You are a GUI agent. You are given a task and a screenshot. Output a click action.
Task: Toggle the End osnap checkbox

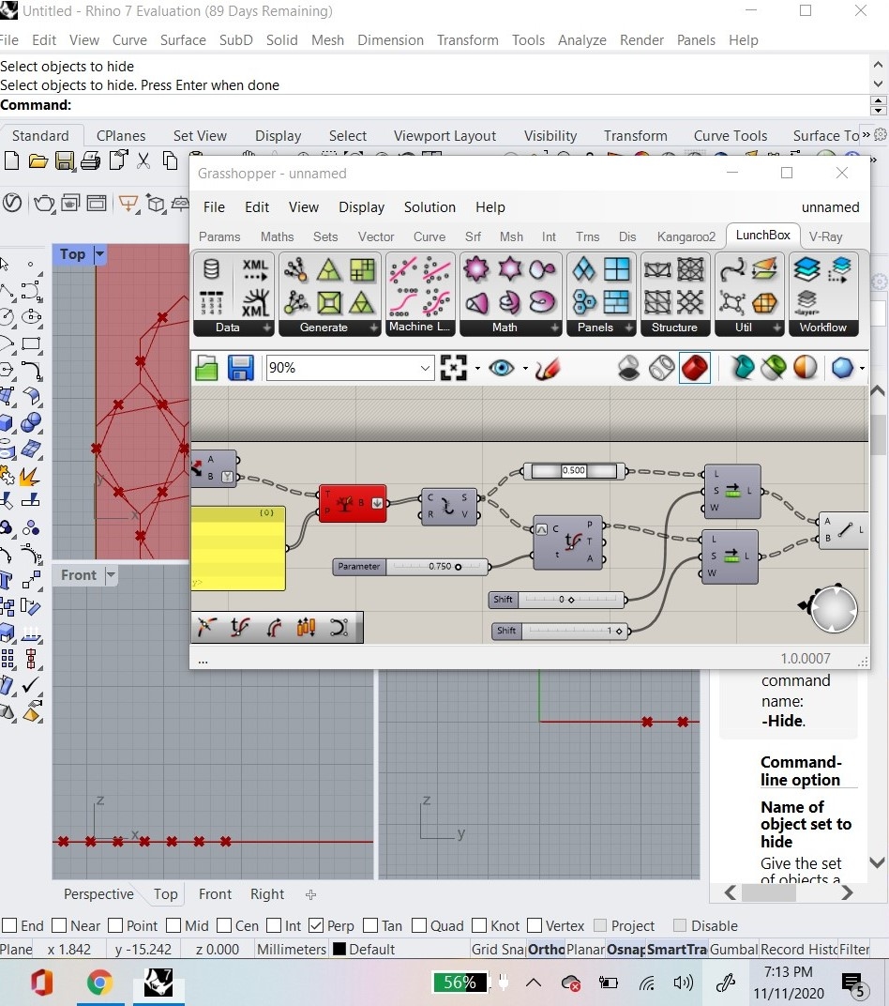(x=9, y=925)
